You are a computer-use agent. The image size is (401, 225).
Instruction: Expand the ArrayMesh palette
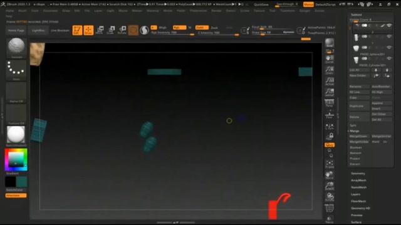tap(358, 181)
